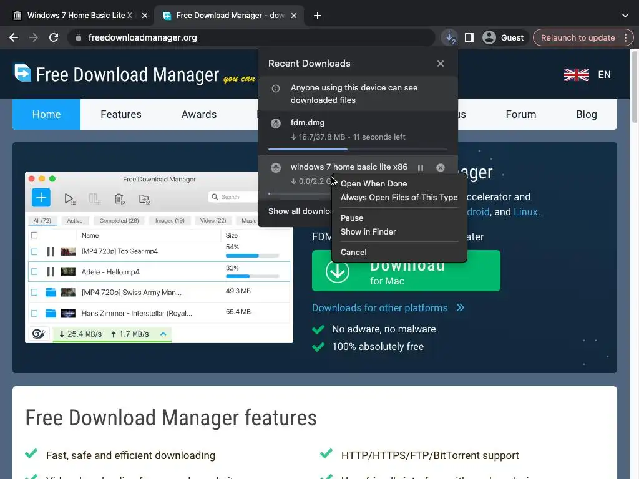Click the move-to-folder icon in FDM
This screenshot has height=479, width=639.
(144, 199)
